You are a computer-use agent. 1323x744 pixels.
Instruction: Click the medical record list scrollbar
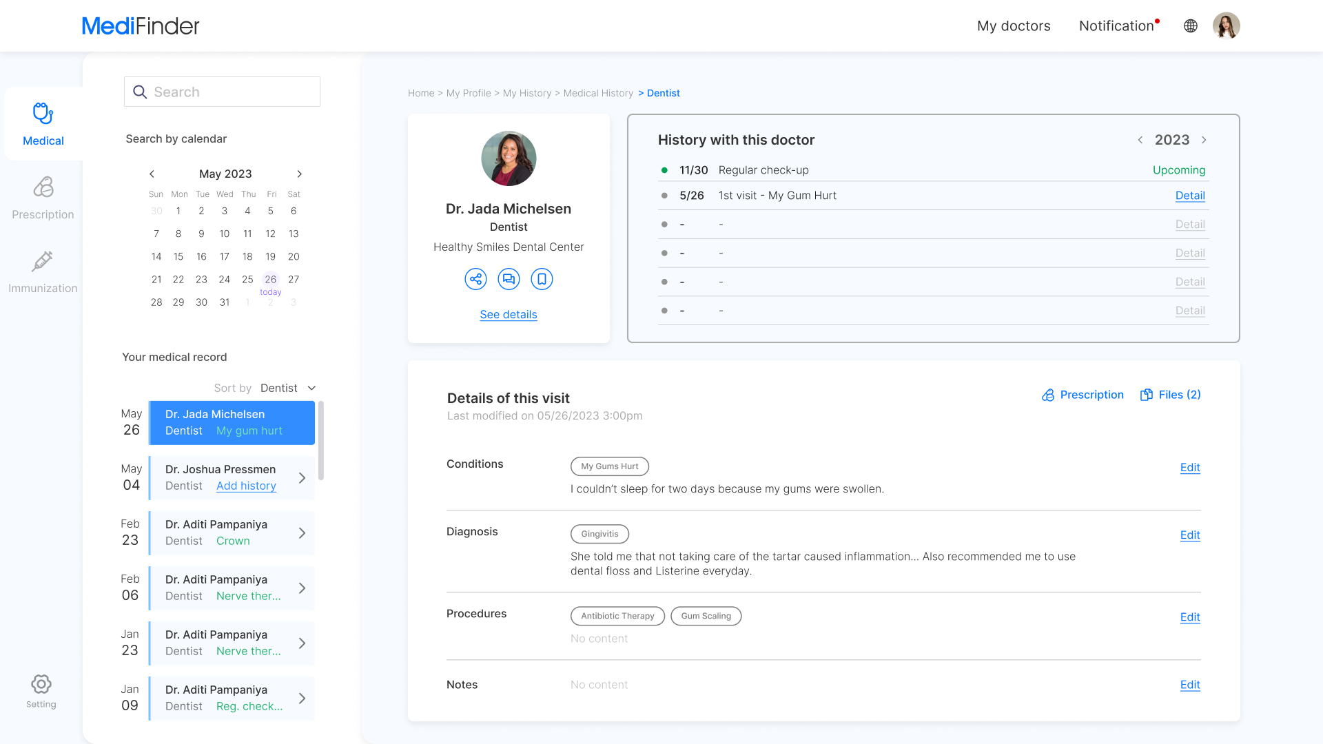321,441
